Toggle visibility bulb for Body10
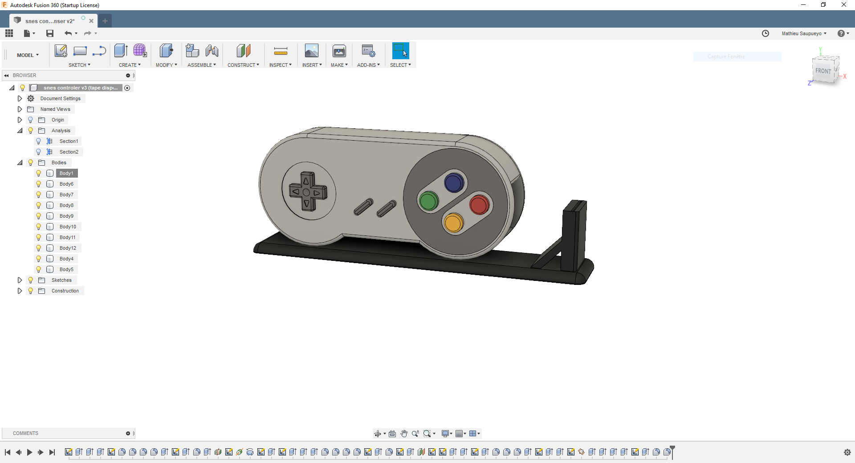 click(39, 227)
